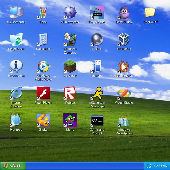170x170 pixels.
Task: Open the DANGER!!! folder
Action: click(150, 12)
